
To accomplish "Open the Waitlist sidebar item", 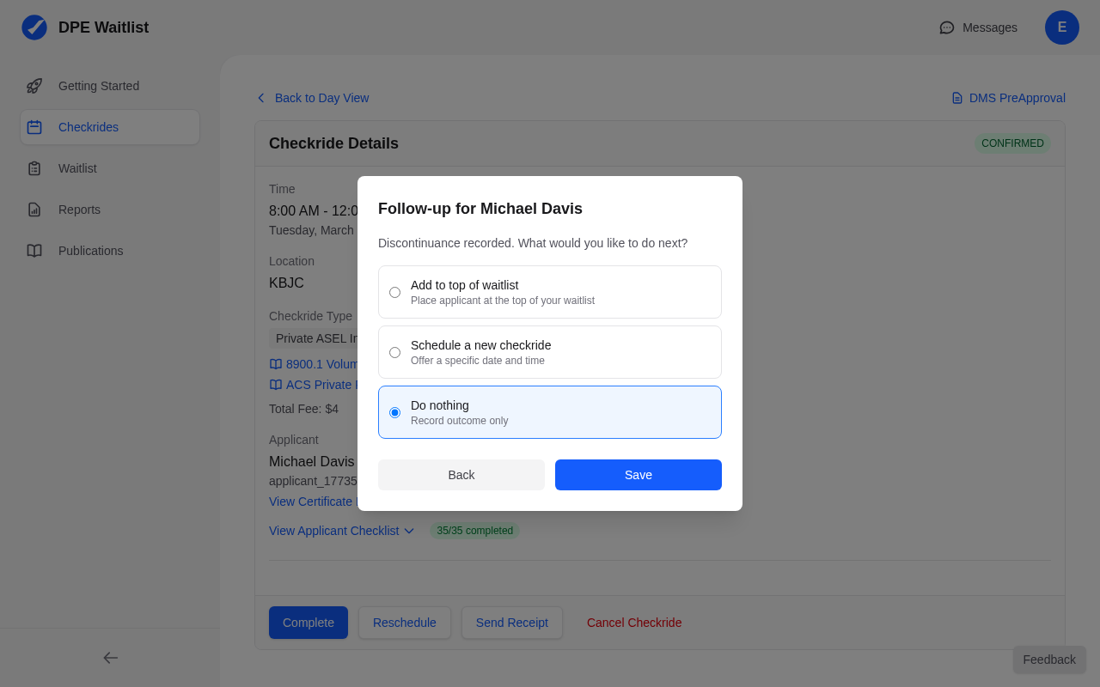I will click(x=77, y=168).
